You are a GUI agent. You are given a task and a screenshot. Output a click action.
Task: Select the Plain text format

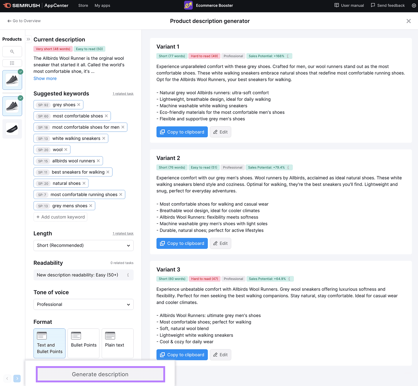[x=117, y=343]
